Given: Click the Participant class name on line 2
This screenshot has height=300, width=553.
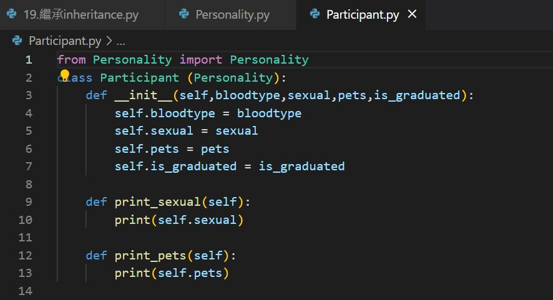Looking at the screenshot, I should (139, 78).
